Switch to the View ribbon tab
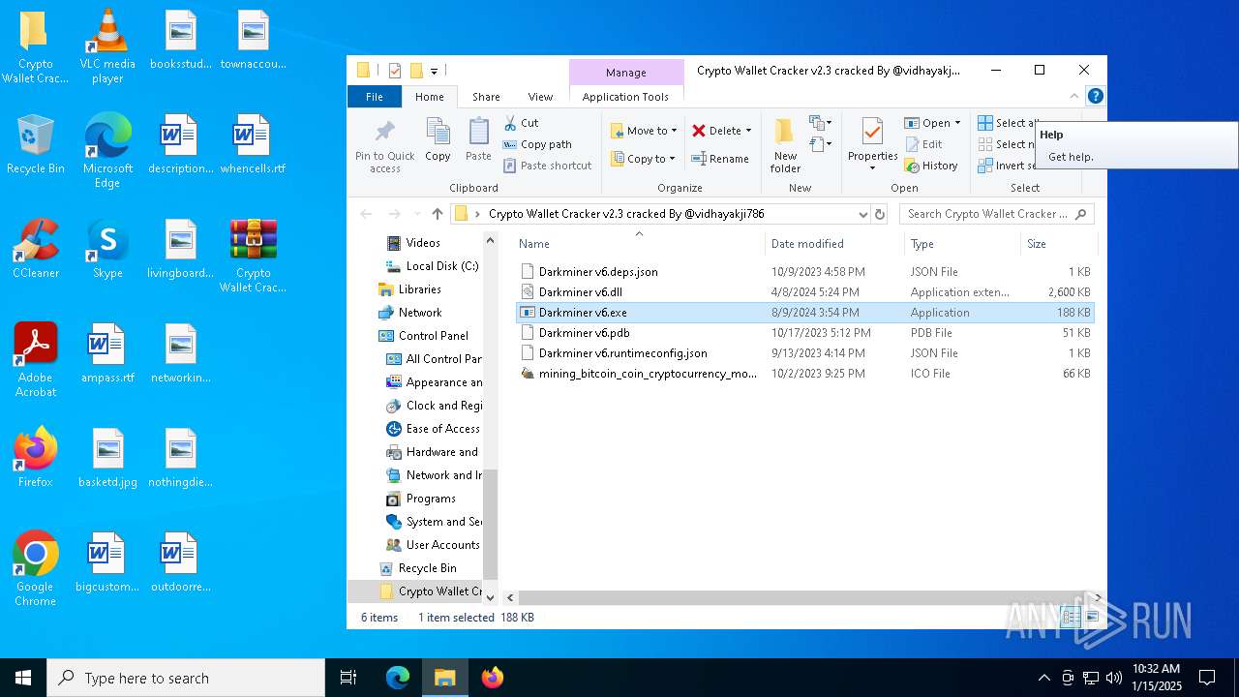The height and width of the screenshot is (697, 1239). coord(540,97)
